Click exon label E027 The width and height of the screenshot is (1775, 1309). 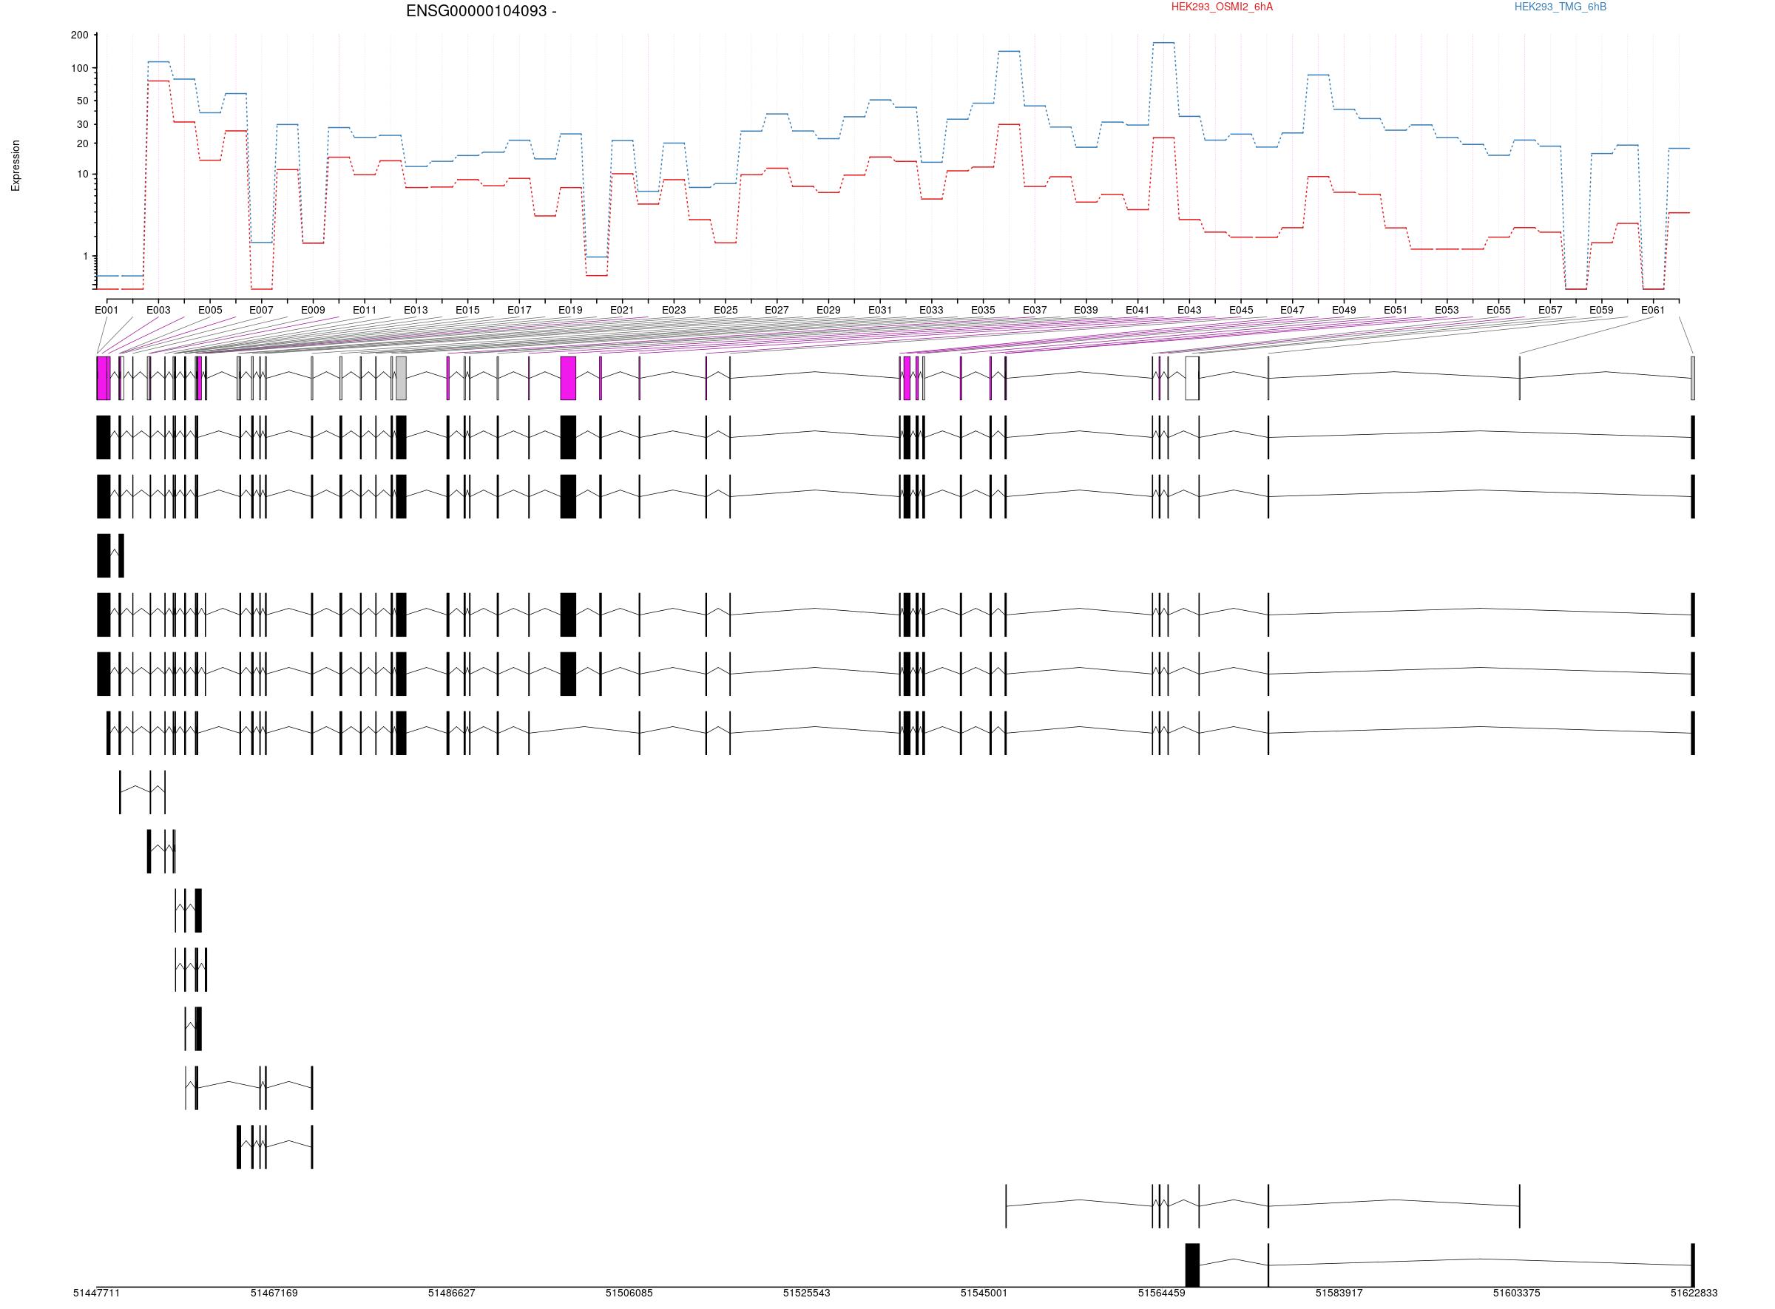point(777,311)
